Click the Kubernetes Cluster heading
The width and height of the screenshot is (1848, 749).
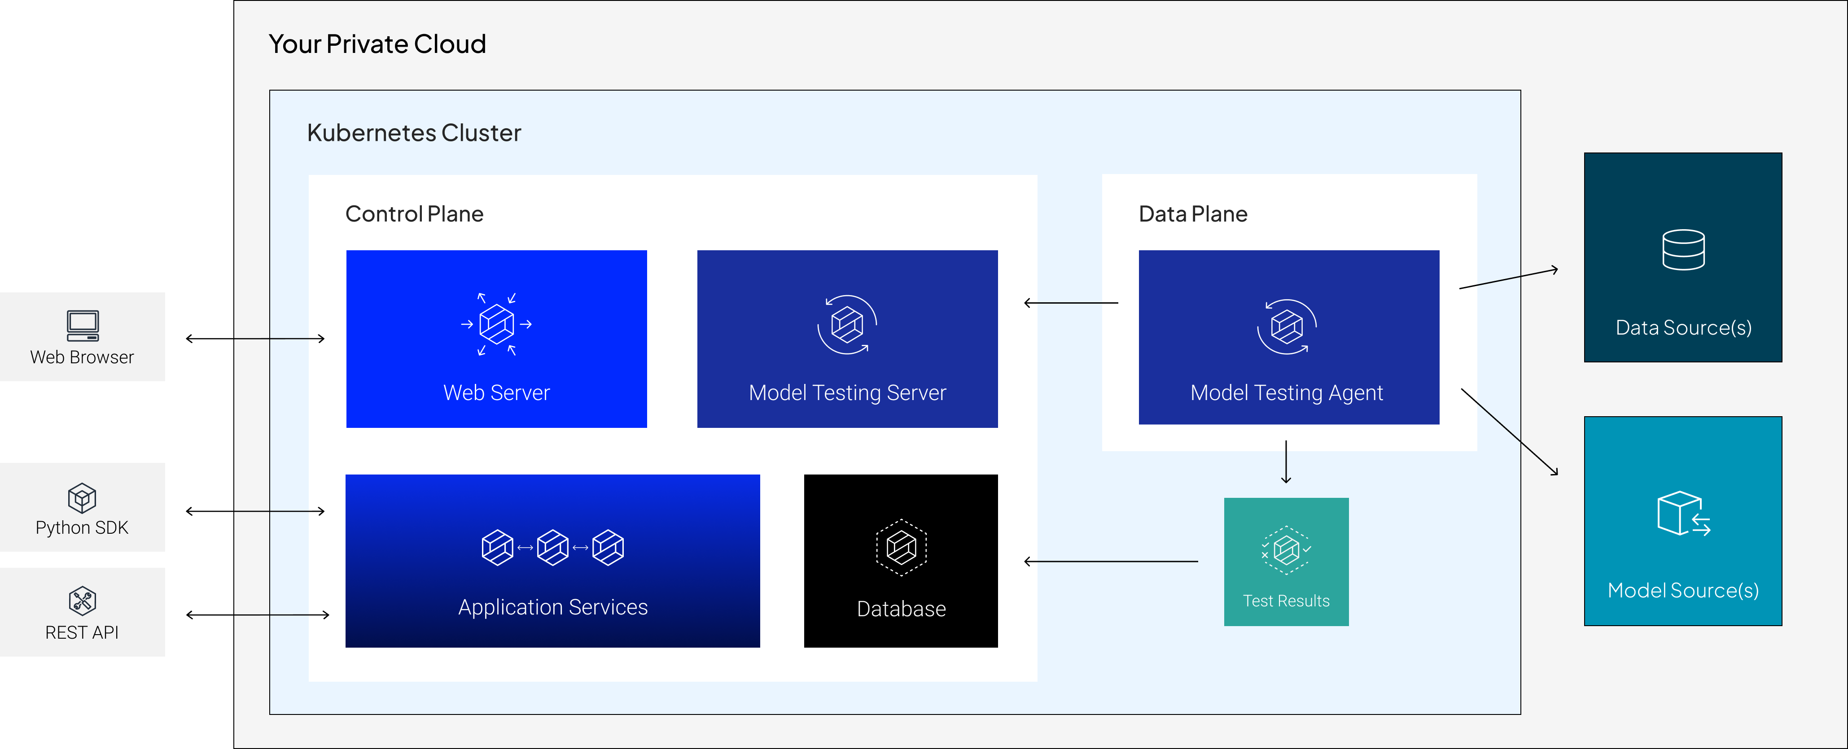tap(414, 132)
